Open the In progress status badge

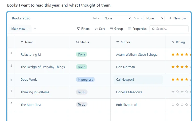pyautogui.click(x=85, y=80)
